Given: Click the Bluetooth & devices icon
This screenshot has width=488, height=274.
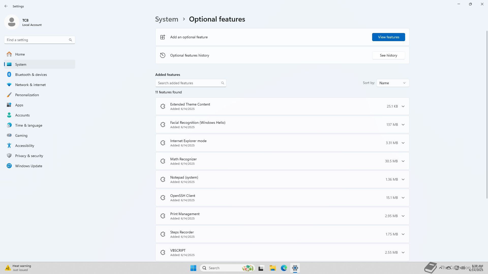Looking at the screenshot, I should [9, 75].
